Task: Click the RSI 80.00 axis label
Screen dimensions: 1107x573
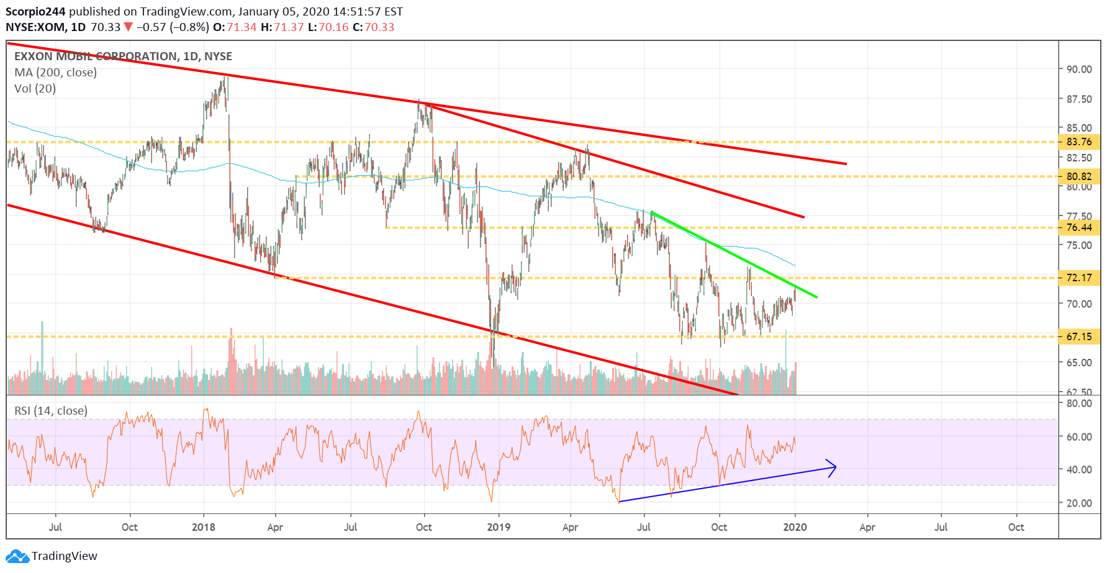Action: coord(1079,403)
